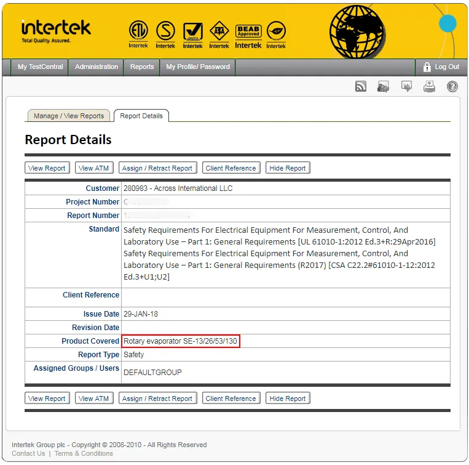Screen dimensions: 469x465
Task: Click the lock icon beside Log Out
Action: tap(427, 67)
